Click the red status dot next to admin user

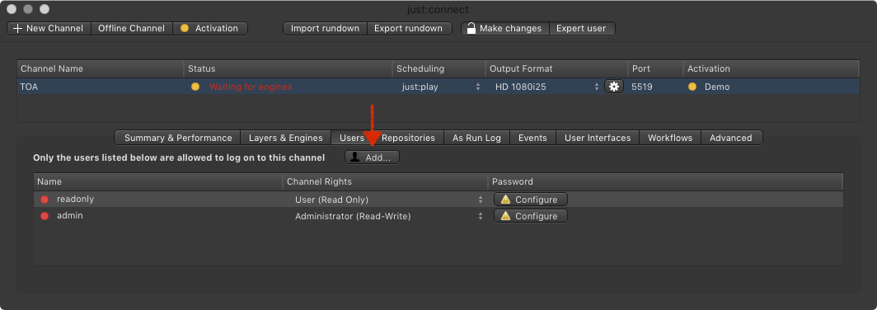pos(45,216)
